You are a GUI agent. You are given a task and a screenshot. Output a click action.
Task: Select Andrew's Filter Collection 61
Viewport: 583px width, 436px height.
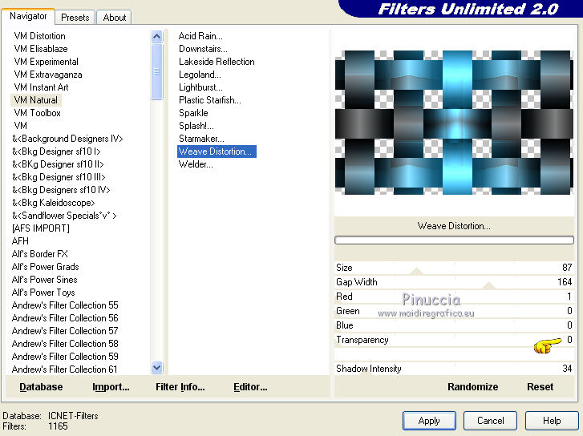tap(65, 369)
